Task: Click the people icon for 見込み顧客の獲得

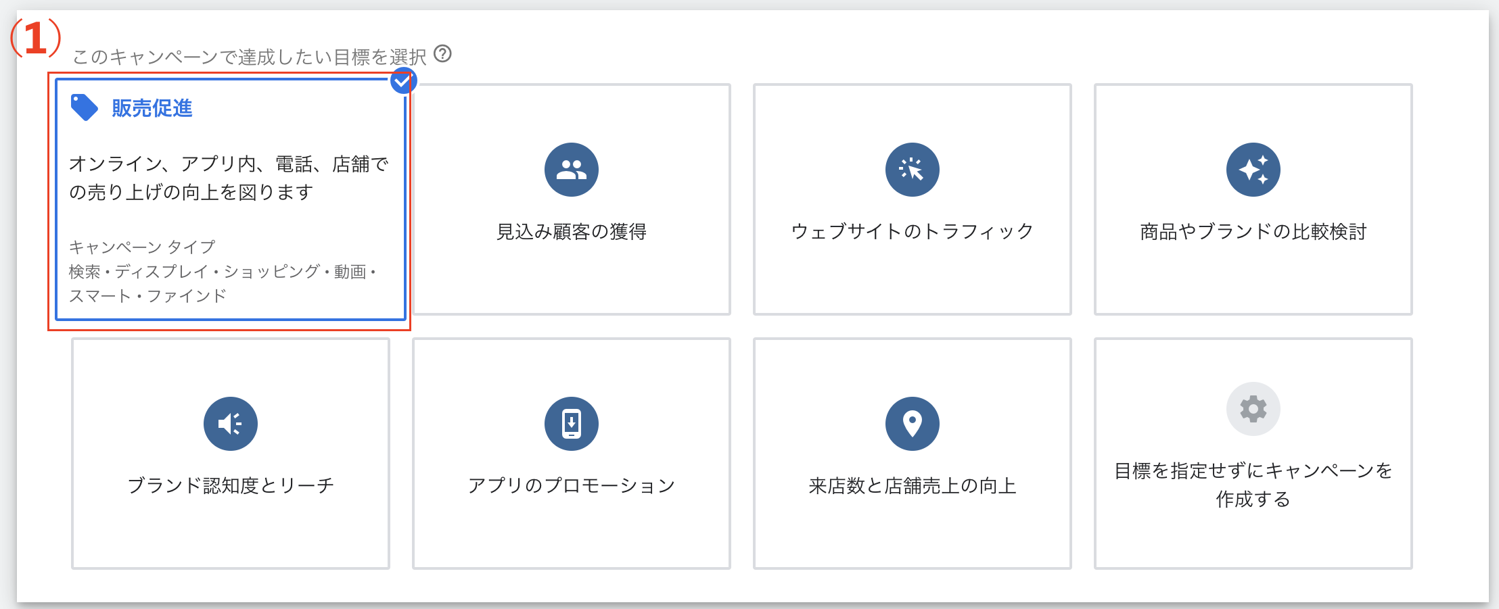Action: [572, 170]
